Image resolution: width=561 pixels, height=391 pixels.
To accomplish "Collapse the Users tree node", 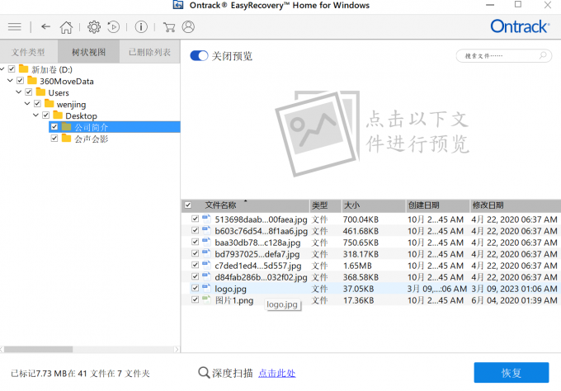I will click(19, 92).
